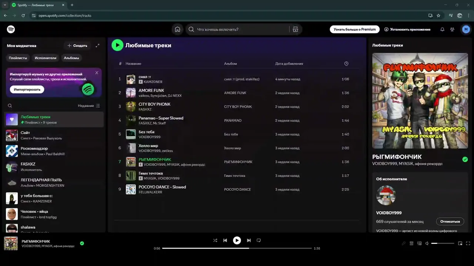Viewport: 474px width, 266px height.
Task: Click РЫГМИФОНЧИК album cover in right panel
Action: (420, 101)
